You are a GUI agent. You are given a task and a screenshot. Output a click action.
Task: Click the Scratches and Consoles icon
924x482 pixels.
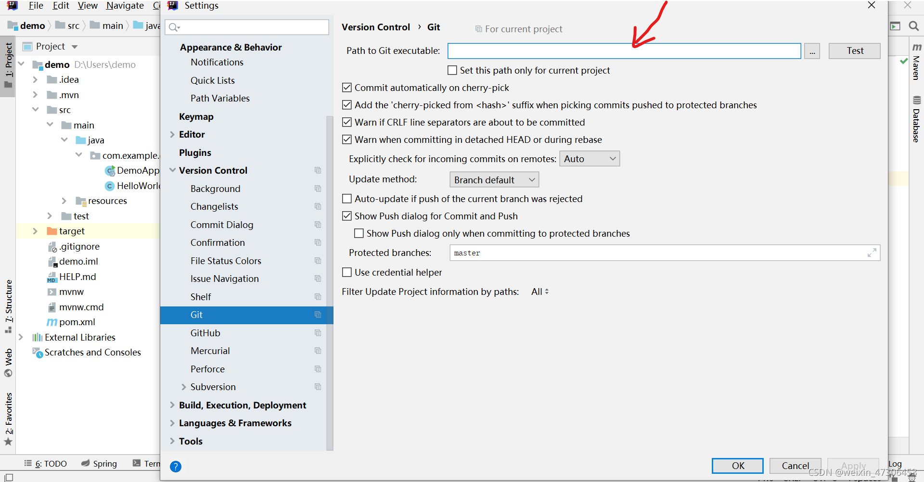point(38,353)
